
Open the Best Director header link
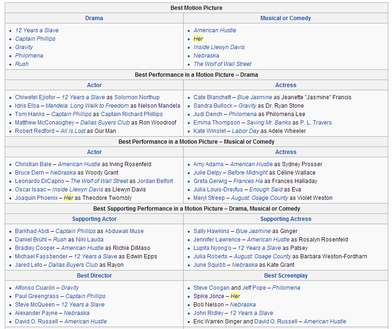tap(94, 276)
